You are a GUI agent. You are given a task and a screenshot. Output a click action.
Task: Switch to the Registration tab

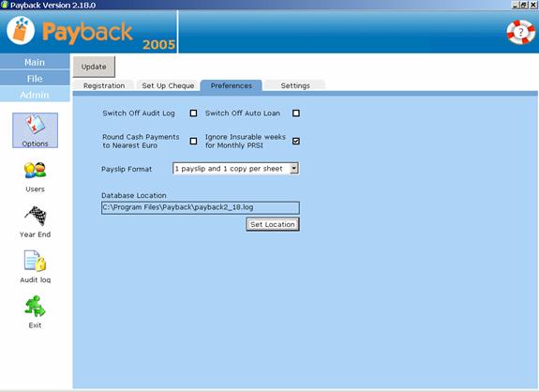(104, 85)
